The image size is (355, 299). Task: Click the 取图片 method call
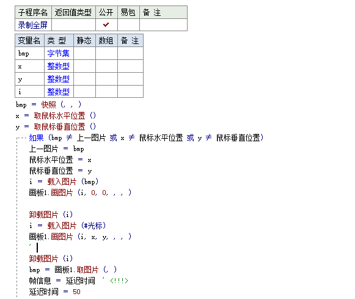tap(87, 270)
